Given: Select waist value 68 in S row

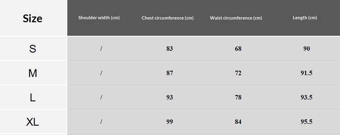Looking at the screenshot, I should click(x=238, y=49).
